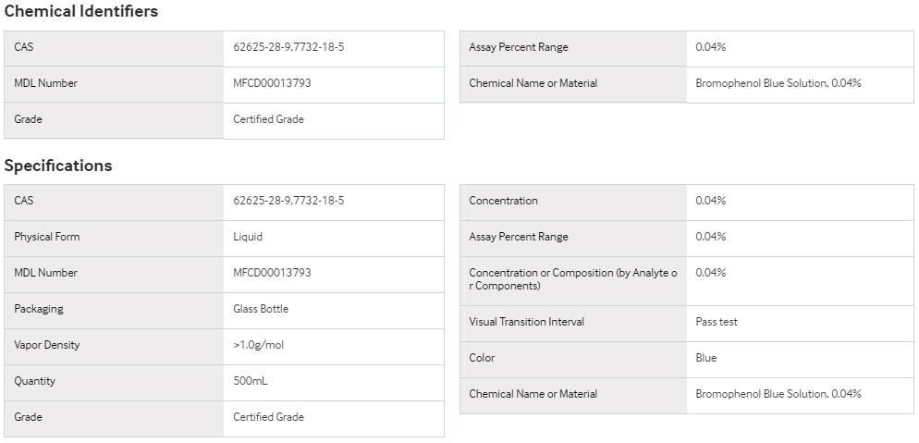
Task: Click Concentration or Composition by Analyte label
Action: 572,279
